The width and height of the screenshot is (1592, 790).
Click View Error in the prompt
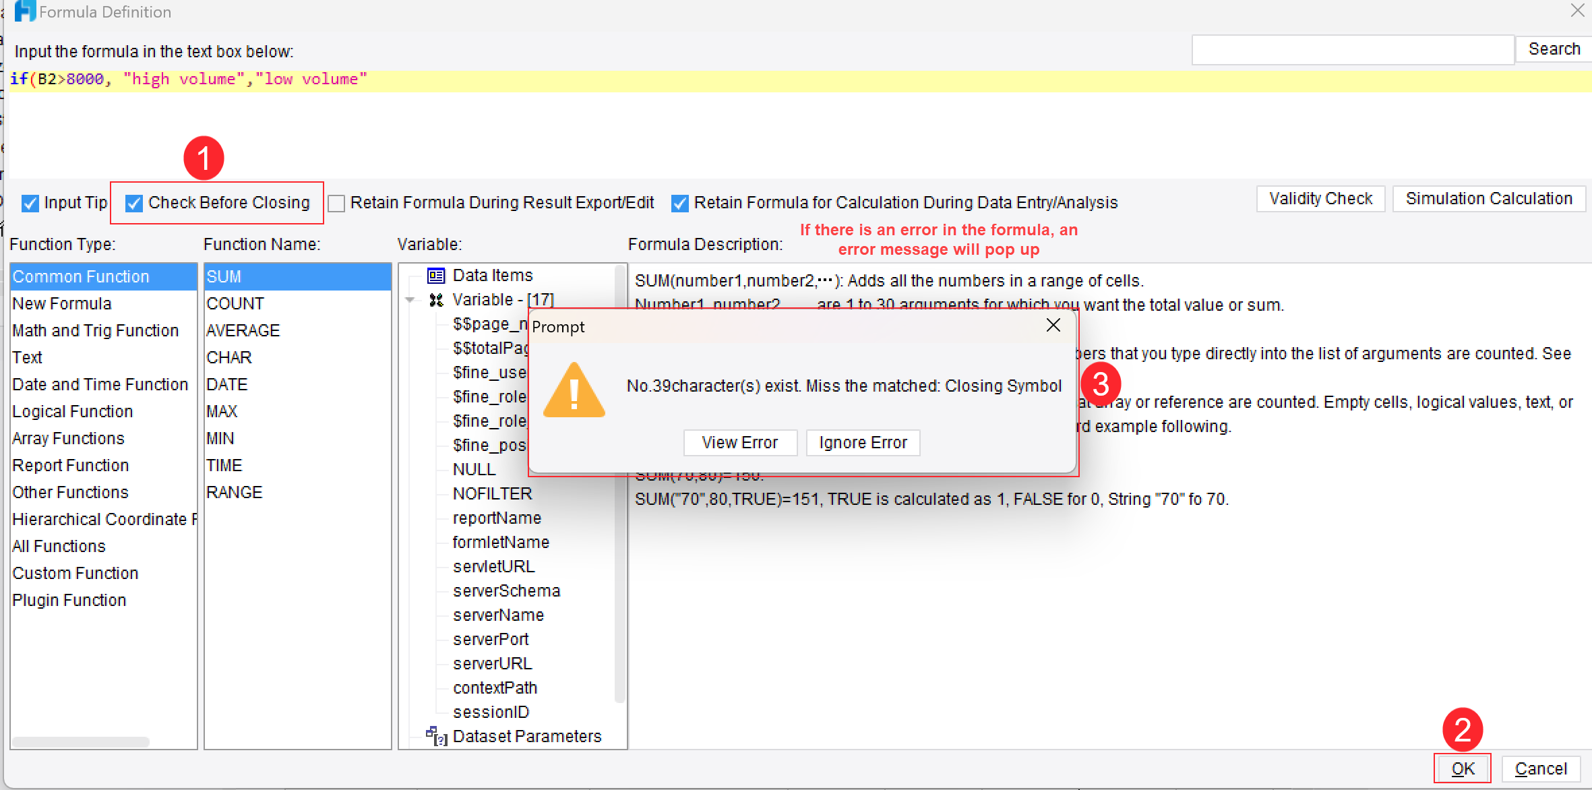pos(740,443)
